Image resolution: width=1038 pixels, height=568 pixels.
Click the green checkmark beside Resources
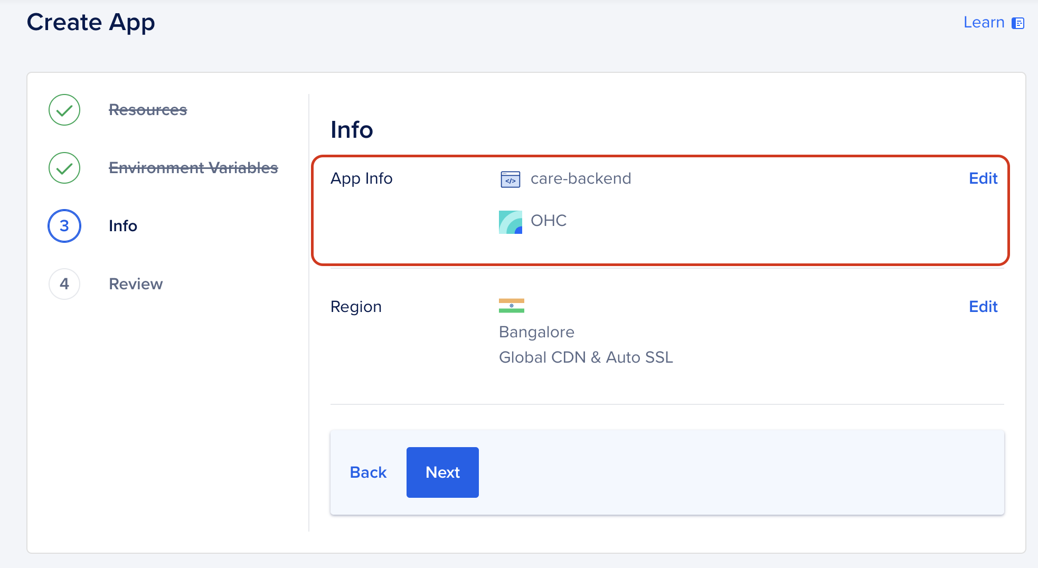[x=64, y=110]
